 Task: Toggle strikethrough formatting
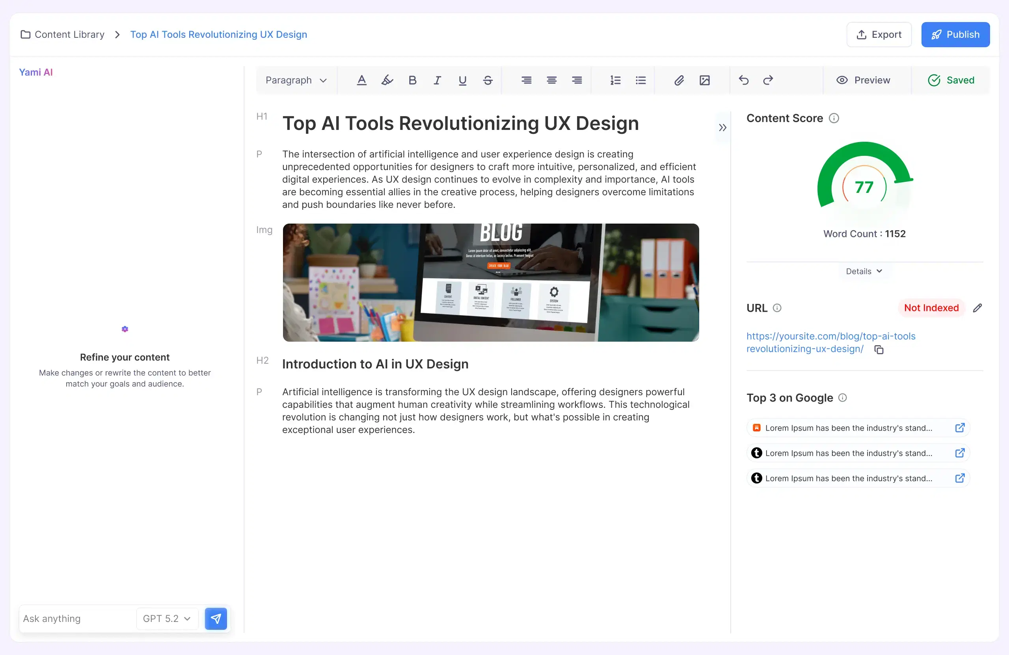click(x=488, y=80)
